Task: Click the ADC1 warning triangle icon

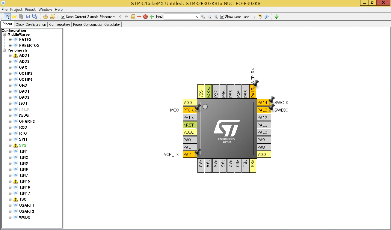Action: 16,55
